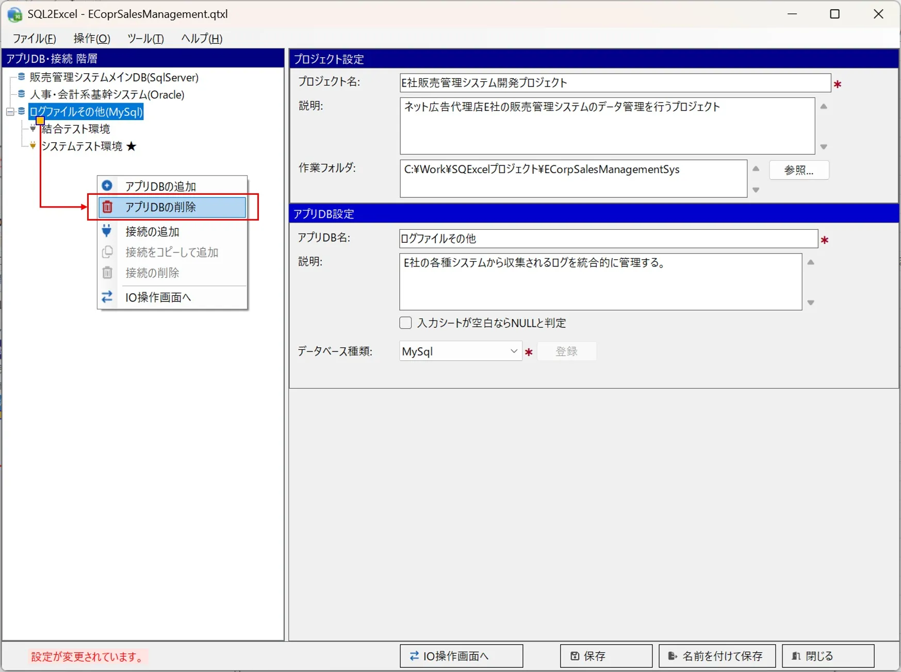Click the bottom IO操作画面へ button
Screen dimensions: 901x672
[461, 656]
